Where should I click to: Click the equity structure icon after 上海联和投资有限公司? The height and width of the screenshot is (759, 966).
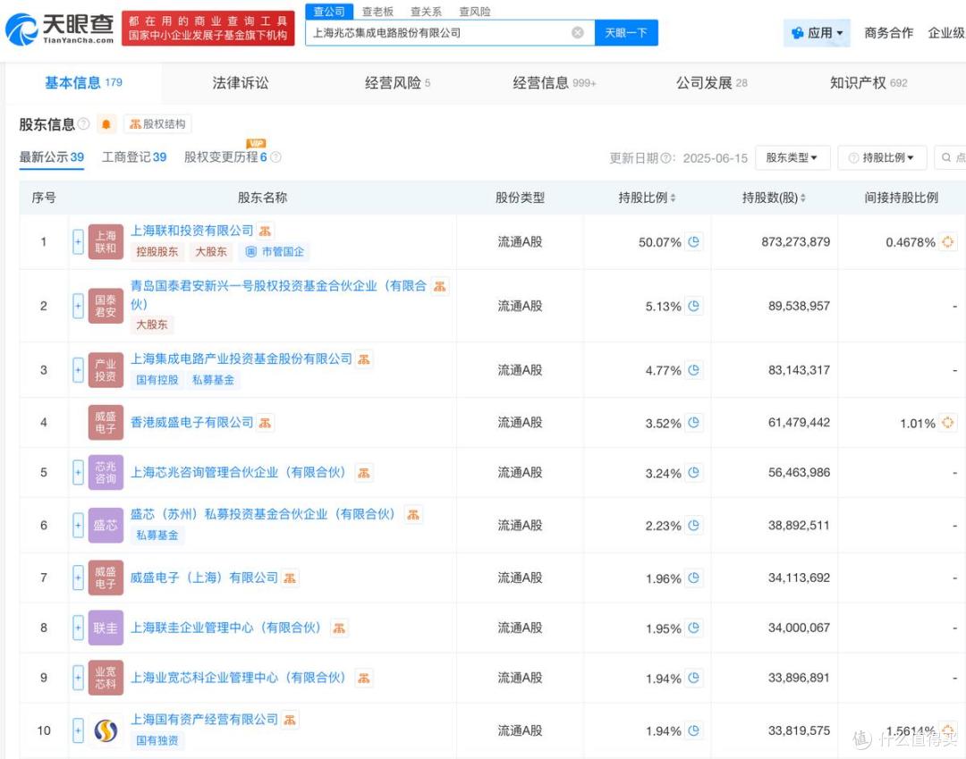tap(265, 231)
